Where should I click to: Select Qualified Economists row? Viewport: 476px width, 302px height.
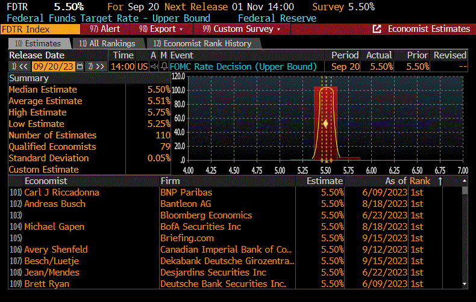click(x=90, y=147)
